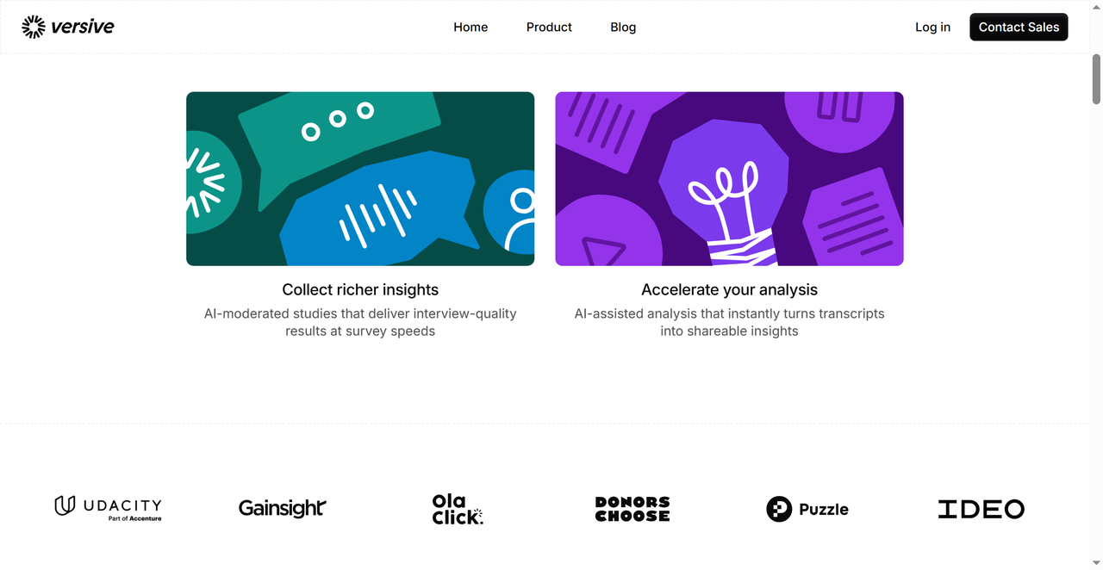Select the Gainsight logo
Viewport: 1103px width, 570px height.
click(x=283, y=509)
